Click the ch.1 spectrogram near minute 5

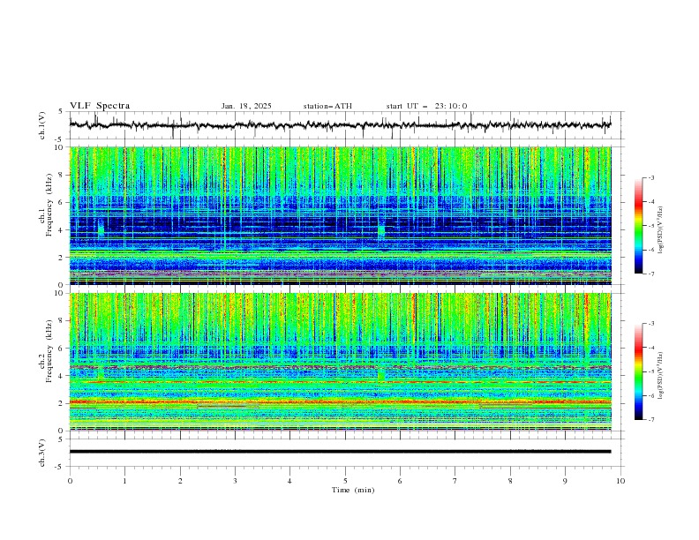tap(345, 215)
